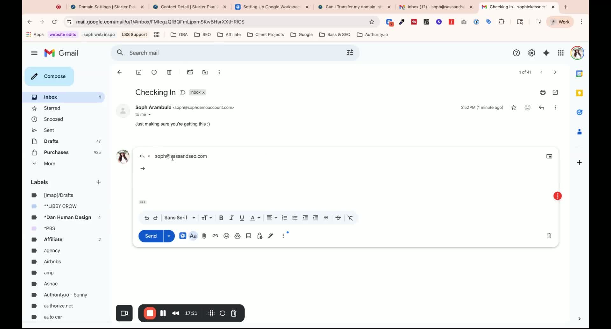Pause the screen recording
The width and height of the screenshot is (611, 329).
click(163, 313)
